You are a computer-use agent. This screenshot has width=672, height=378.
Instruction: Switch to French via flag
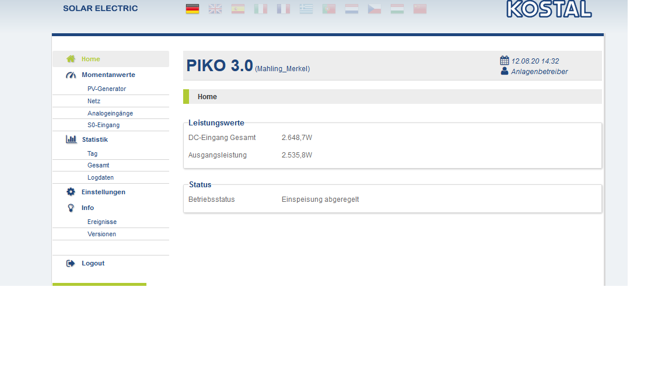[283, 9]
